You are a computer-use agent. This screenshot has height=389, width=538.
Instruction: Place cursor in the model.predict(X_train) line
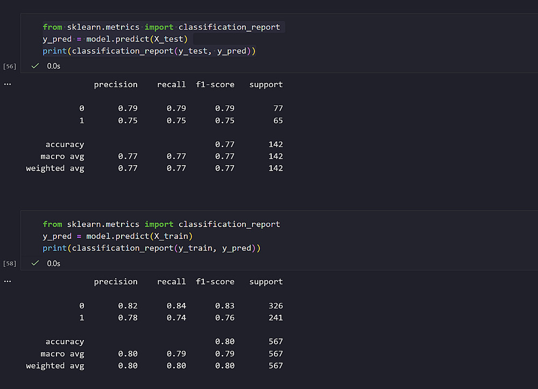pos(117,236)
